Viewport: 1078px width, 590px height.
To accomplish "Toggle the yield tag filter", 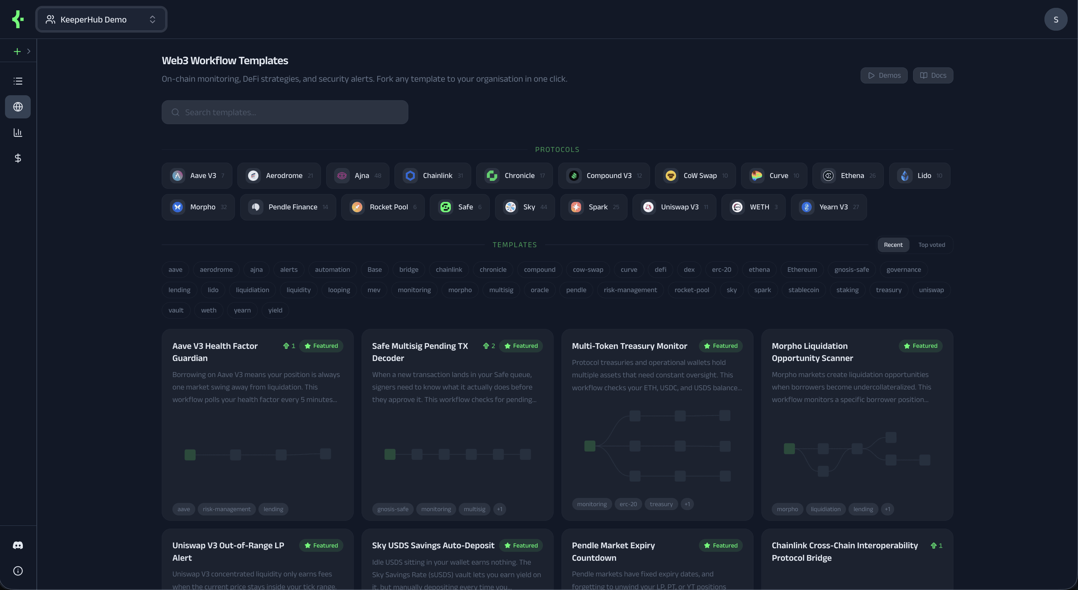I will (275, 310).
